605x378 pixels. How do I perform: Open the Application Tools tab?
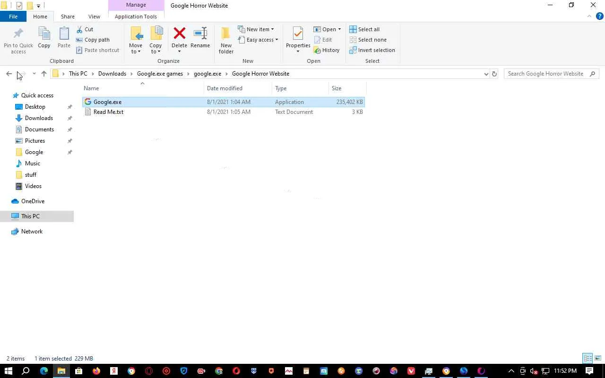click(136, 17)
